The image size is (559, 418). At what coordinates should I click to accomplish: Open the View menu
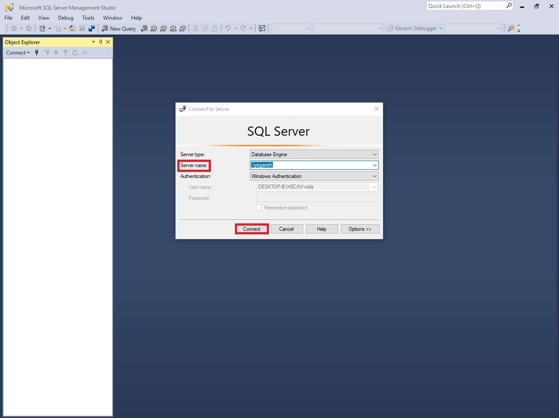[44, 18]
